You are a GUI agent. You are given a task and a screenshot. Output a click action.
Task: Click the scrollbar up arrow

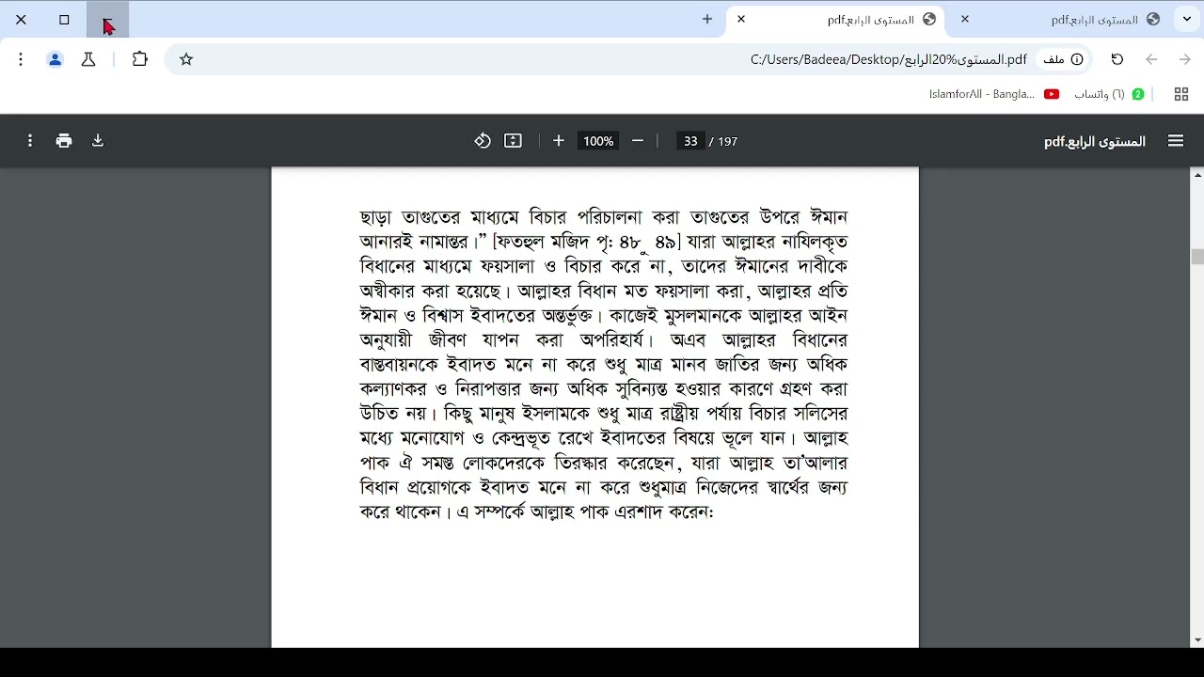pos(1197,175)
